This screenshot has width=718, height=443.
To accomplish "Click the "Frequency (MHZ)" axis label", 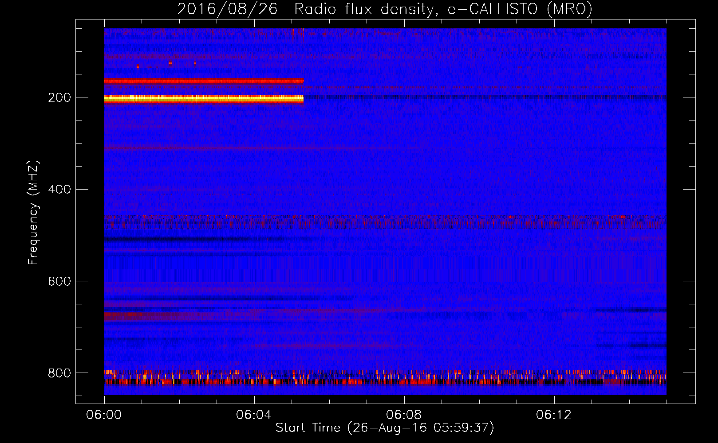I will coord(33,213).
